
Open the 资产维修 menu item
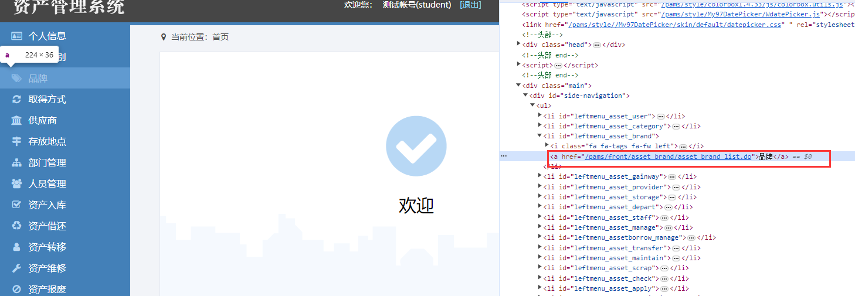(x=48, y=268)
